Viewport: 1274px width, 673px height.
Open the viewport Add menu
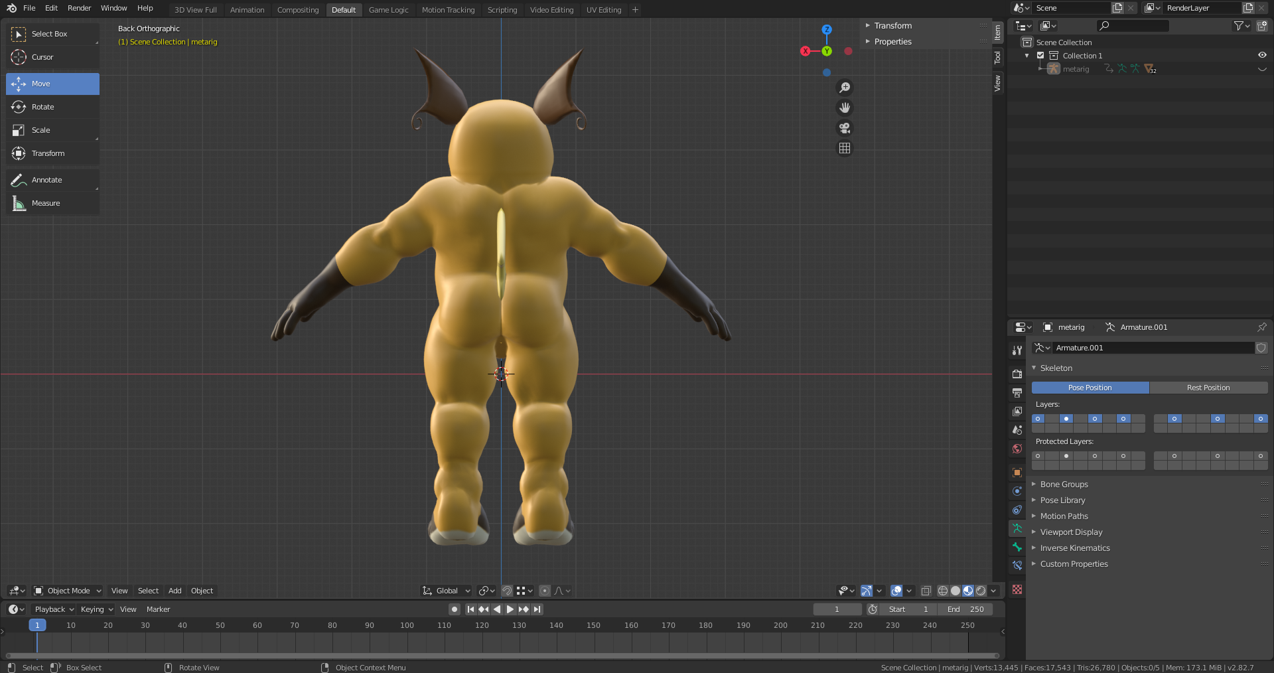[x=175, y=591]
